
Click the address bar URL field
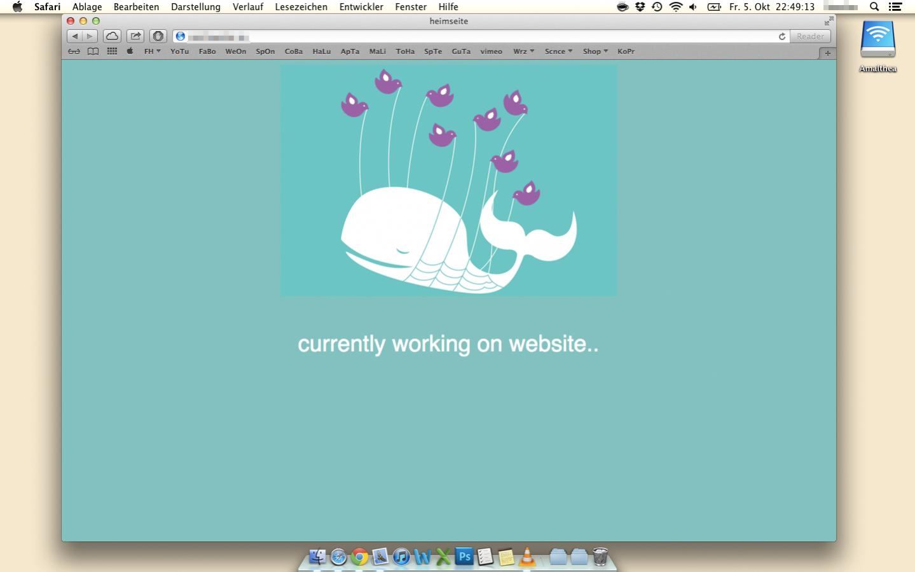[x=481, y=36]
